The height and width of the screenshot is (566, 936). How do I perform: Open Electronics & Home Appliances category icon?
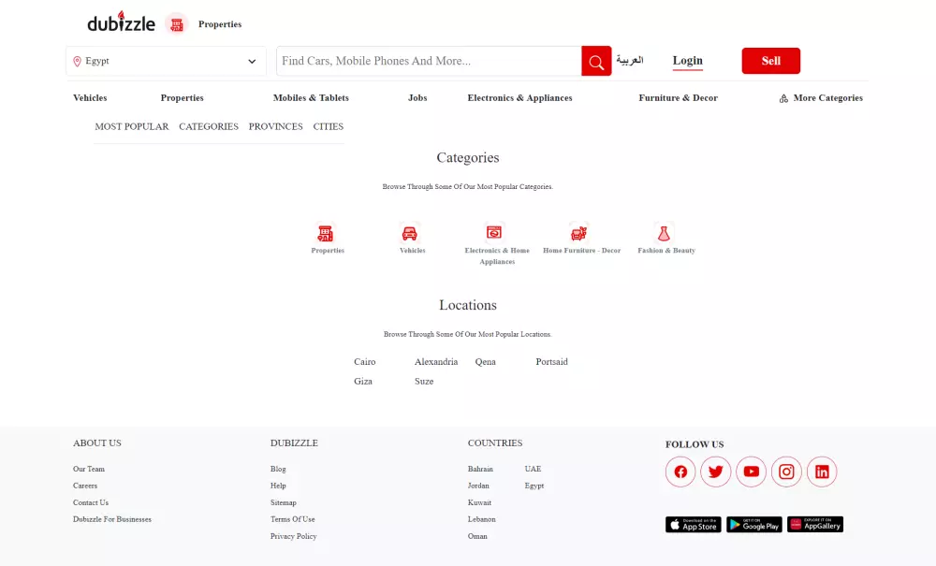point(496,233)
